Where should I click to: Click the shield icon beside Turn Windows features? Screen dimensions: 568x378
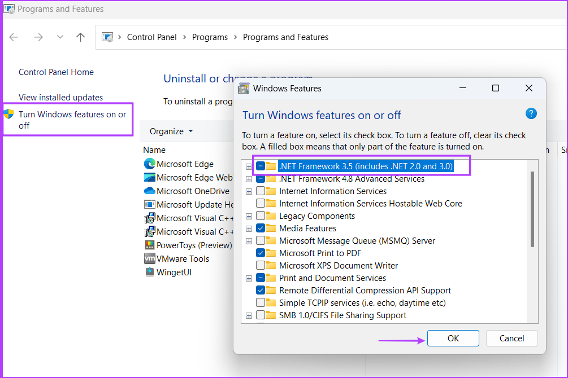click(x=8, y=115)
